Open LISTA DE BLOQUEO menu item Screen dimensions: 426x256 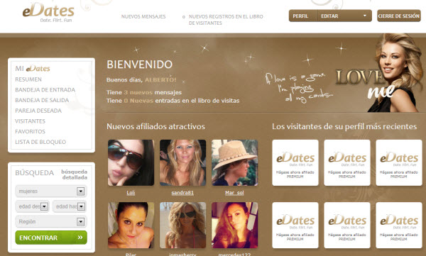pos(40,142)
